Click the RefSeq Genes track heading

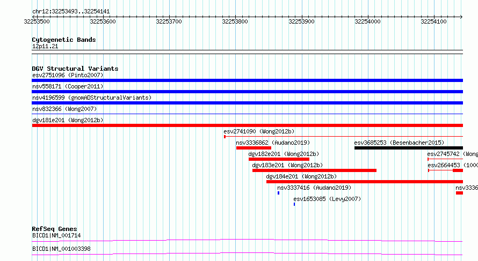click(54, 229)
